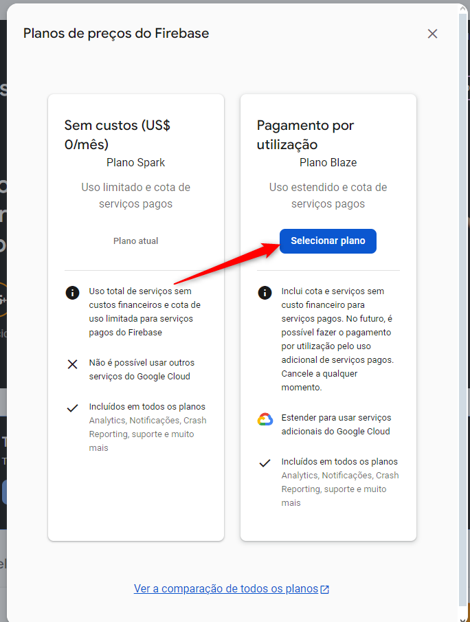Click Incluídos em todos os planos in Spark card
The width and height of the screenshot is (470, 622).
click(147, 407)
